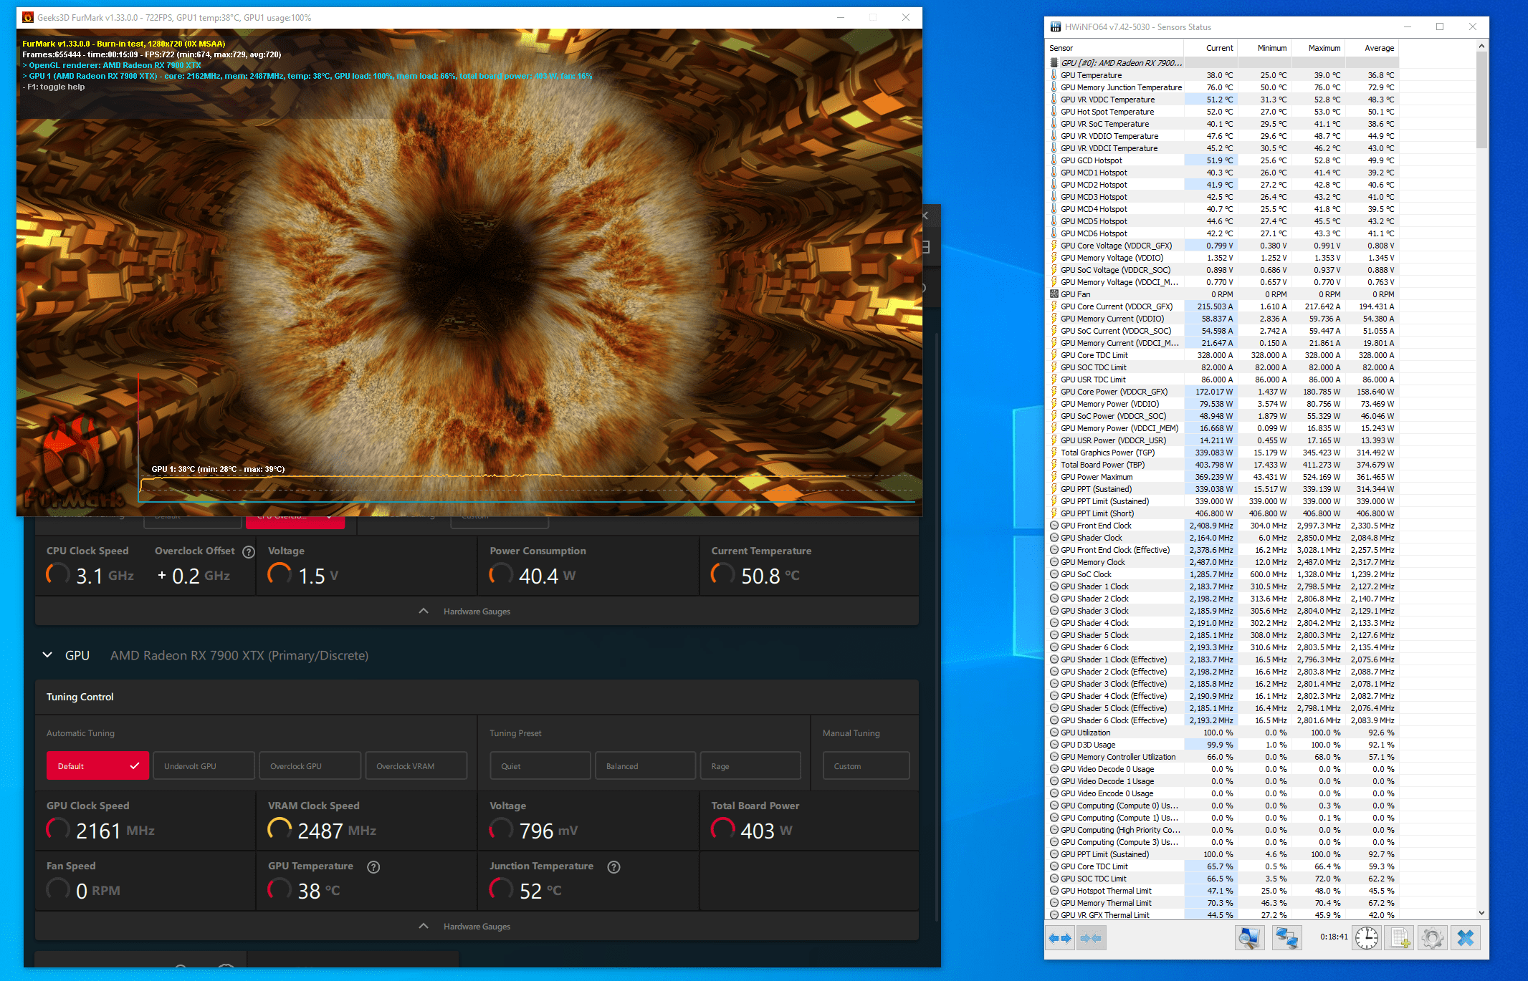1528x981 pixels.
Task: Close sensors with blue X icon
Action: click(x=1465, y=938)
